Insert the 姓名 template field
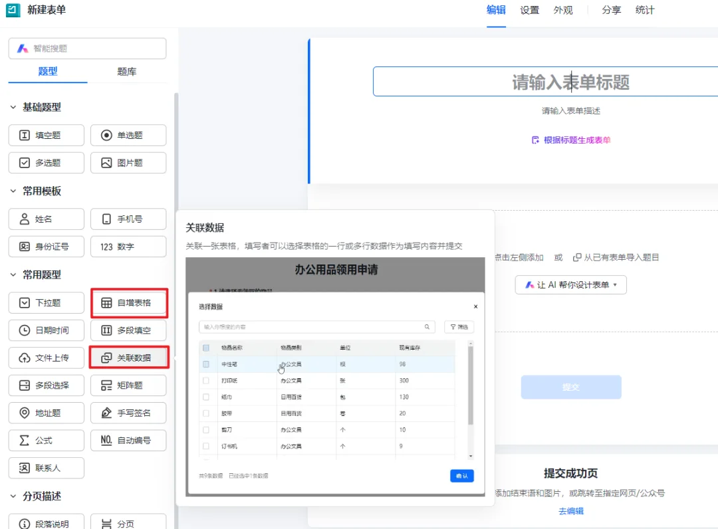718x529 pixels. coord(47,219)
